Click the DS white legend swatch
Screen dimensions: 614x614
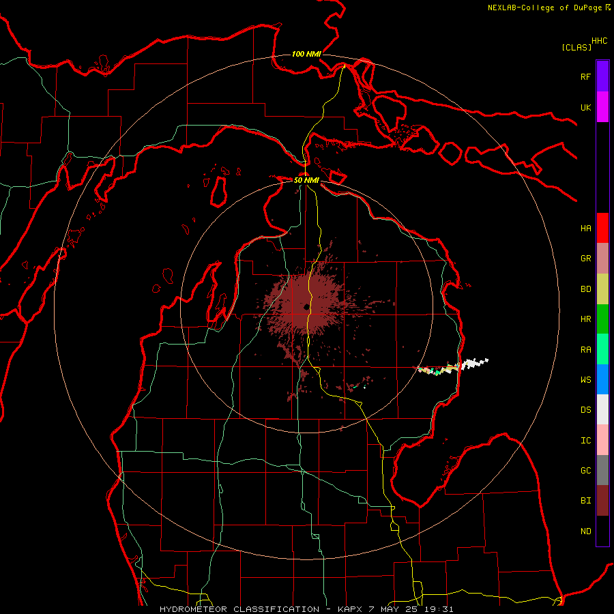tap(602, 409)
